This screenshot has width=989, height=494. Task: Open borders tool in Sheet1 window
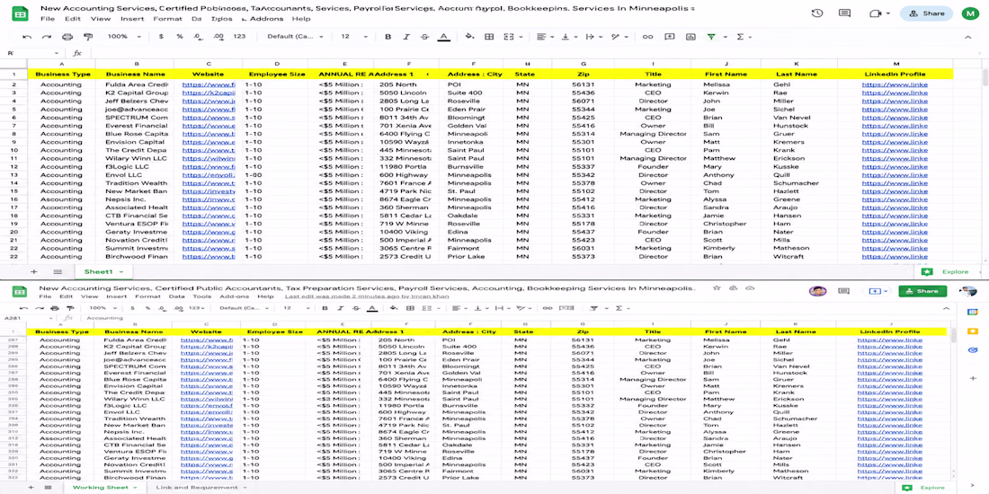[489, 37]
